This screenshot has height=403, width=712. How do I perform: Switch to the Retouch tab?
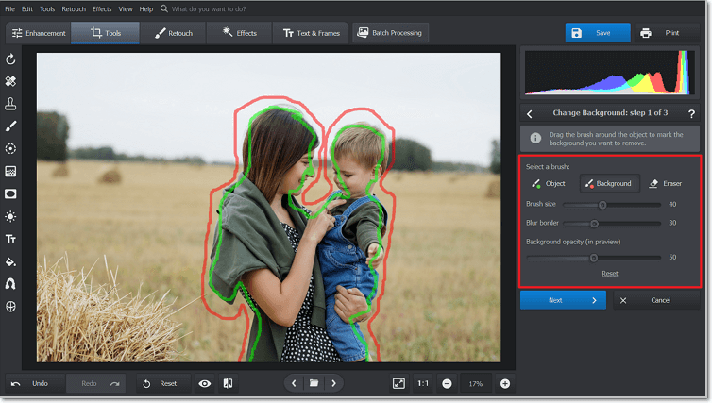pyautogui.click(x=174, y=33)
